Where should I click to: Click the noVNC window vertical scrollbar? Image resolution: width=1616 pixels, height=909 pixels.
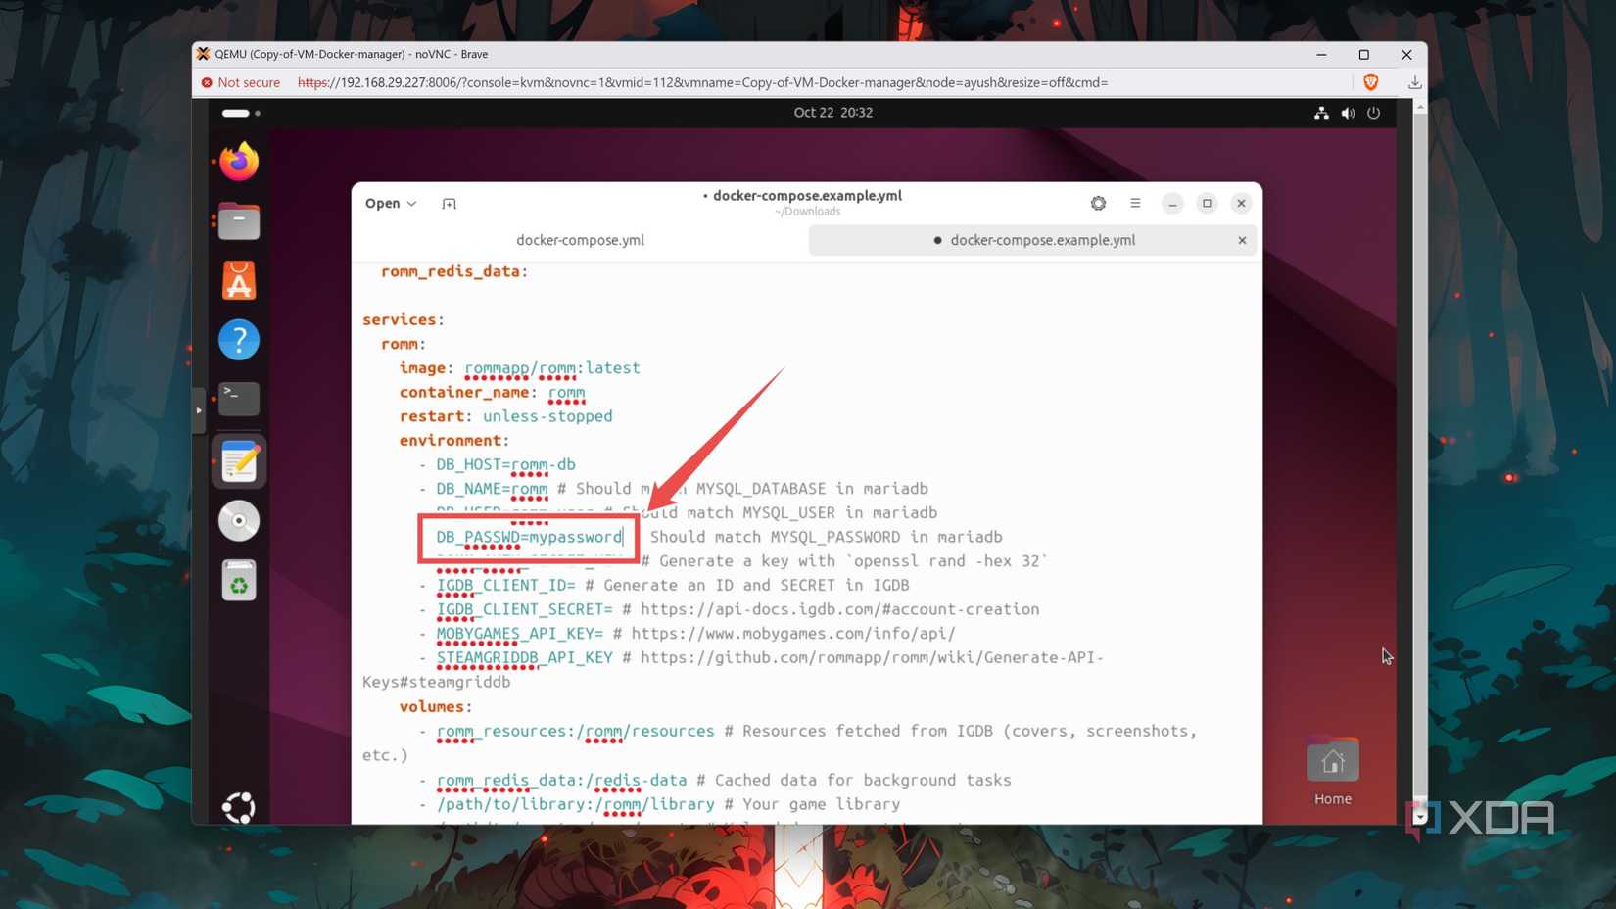tap(1420, 460)
